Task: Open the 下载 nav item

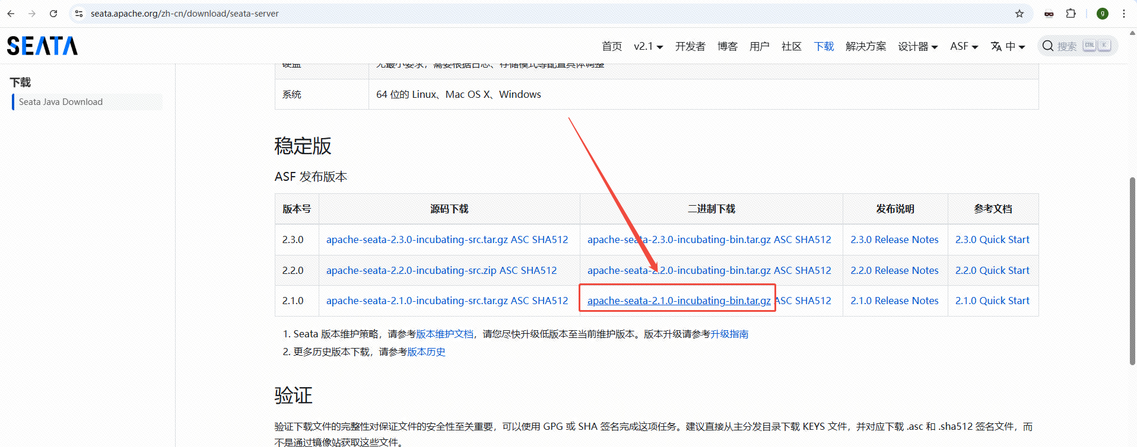Action: pos(824,46)
